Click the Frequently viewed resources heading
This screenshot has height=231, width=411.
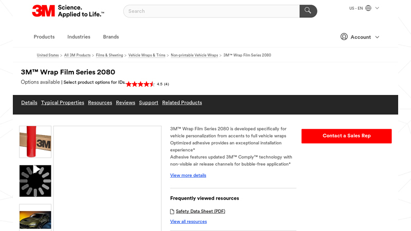click(204, 198)
